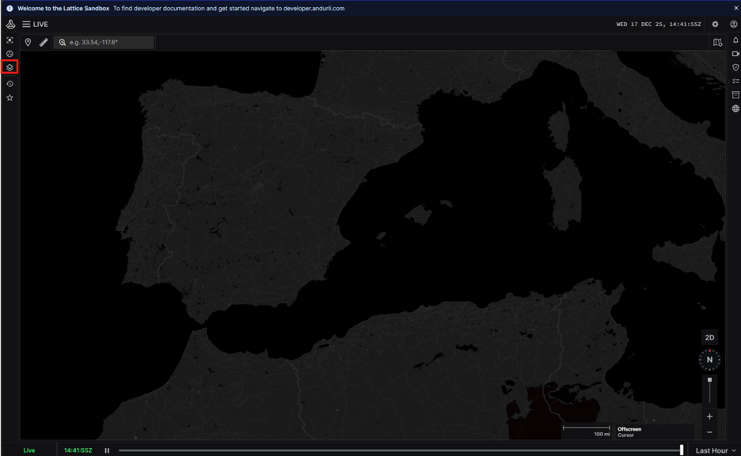Open the tasks checklist panel
Image resolution: width=741 pixels, height=456 pixels.
tap(735, 81)
